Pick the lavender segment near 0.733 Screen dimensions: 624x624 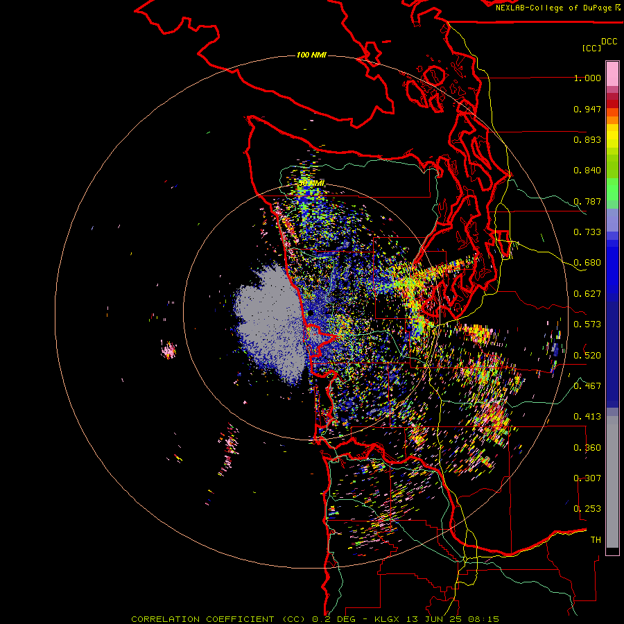click(612, 220)
